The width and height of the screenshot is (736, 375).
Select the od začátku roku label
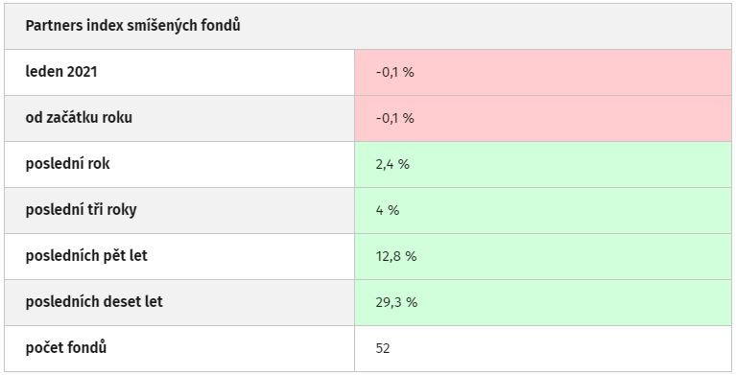coord(79,118)
